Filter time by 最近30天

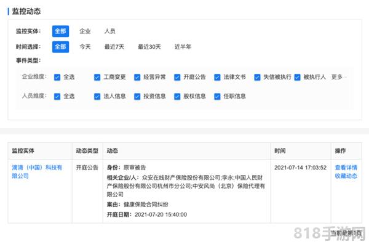149,47
